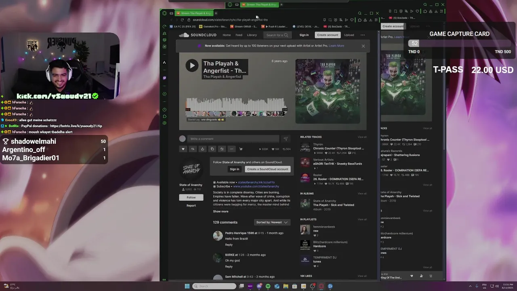Open Windows Start menu

[x=187, y=286]
